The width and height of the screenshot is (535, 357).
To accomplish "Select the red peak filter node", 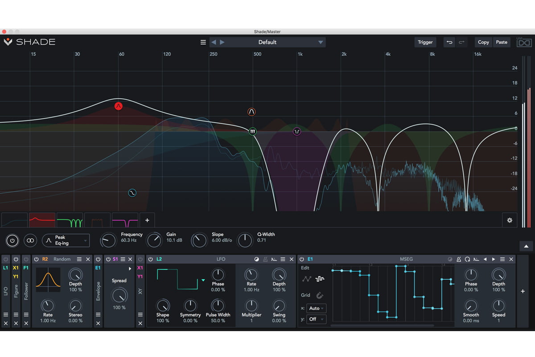I will tap(118, 106).
